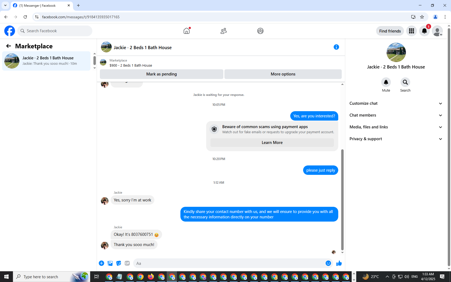This screenshot has height=282, width=451.
Task: Open the 23°C weather widget
Action: [371, 277]
